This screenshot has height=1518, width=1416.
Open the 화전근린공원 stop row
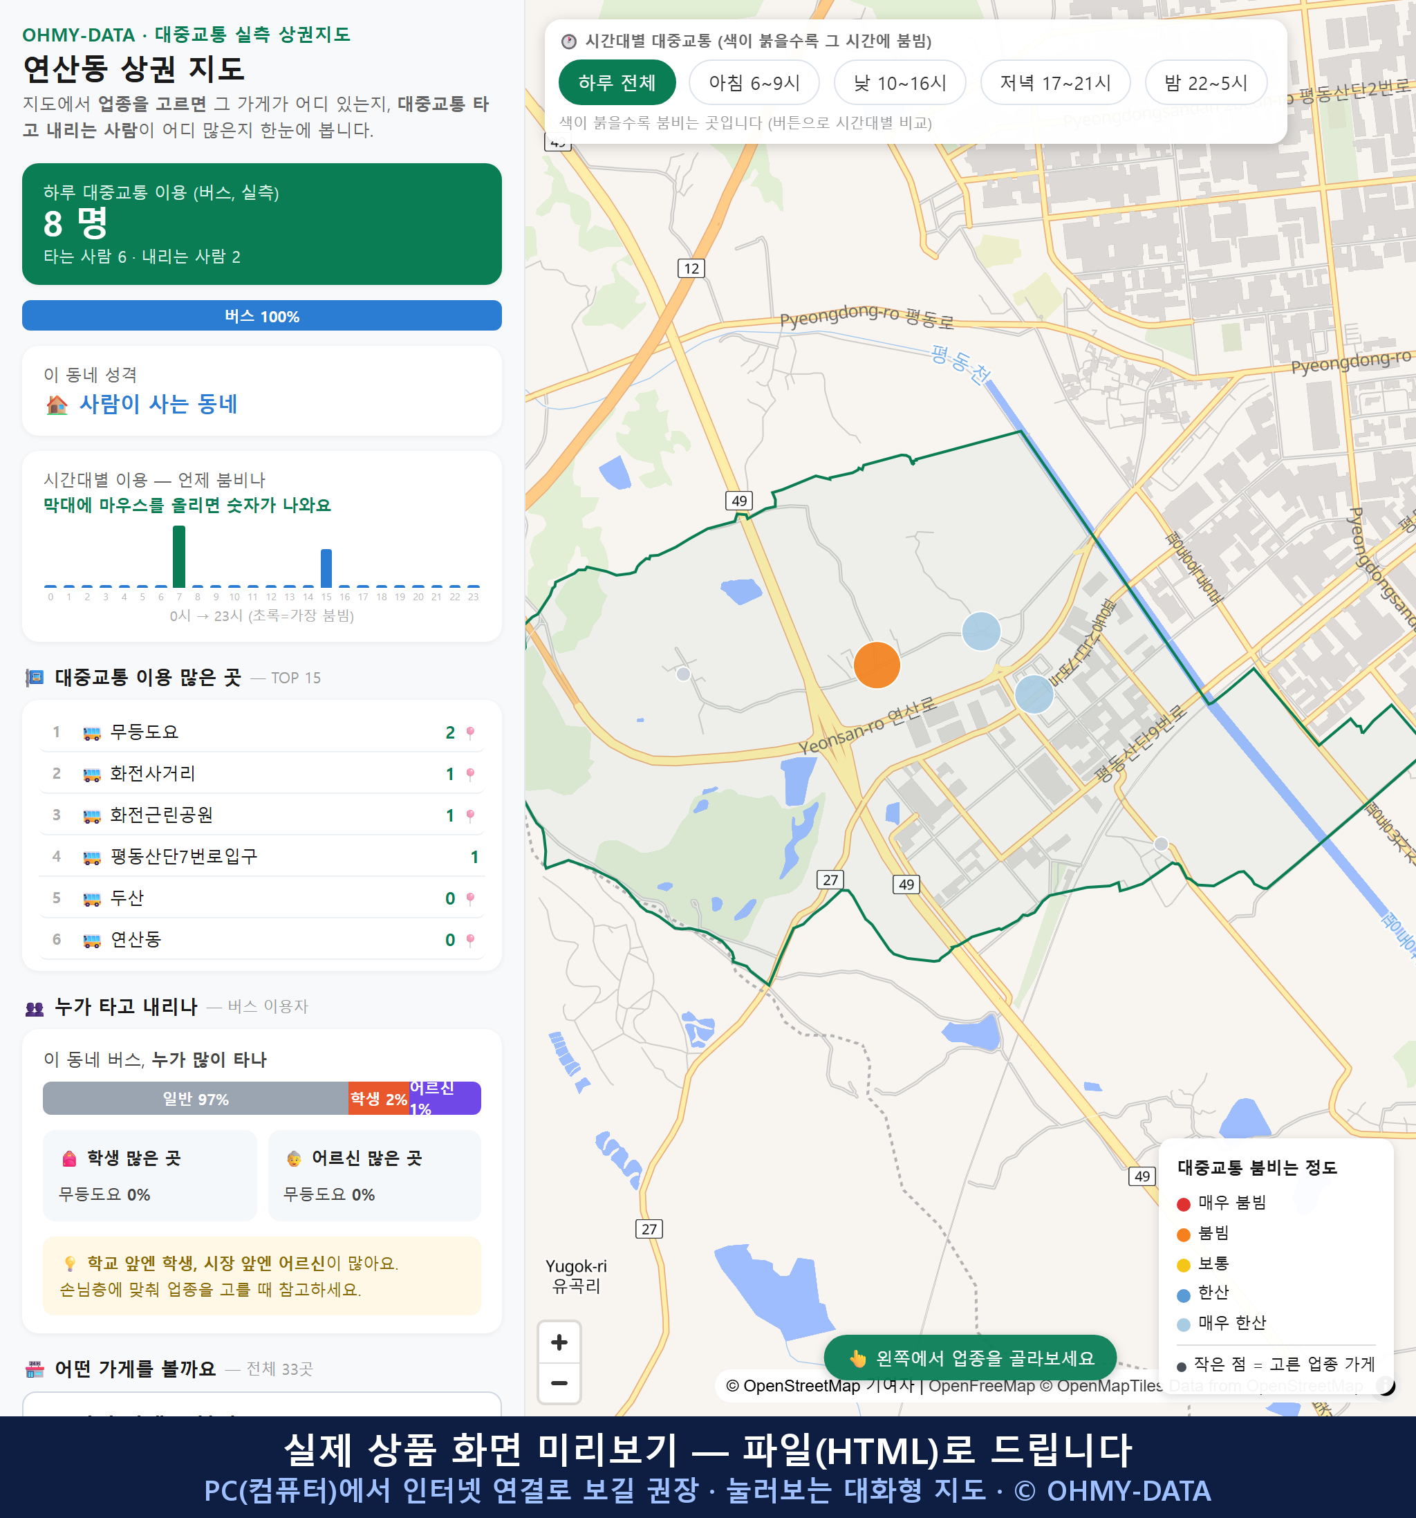262,815
